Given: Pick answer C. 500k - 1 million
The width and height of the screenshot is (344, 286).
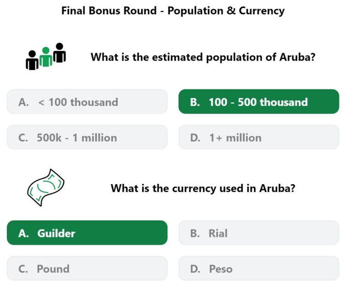Looking at the screenshot, I should tap(87, 137).
